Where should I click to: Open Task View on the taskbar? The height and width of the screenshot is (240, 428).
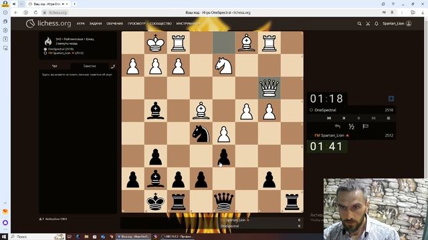coord(70,237)
